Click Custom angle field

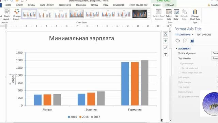tap(217, 64)
